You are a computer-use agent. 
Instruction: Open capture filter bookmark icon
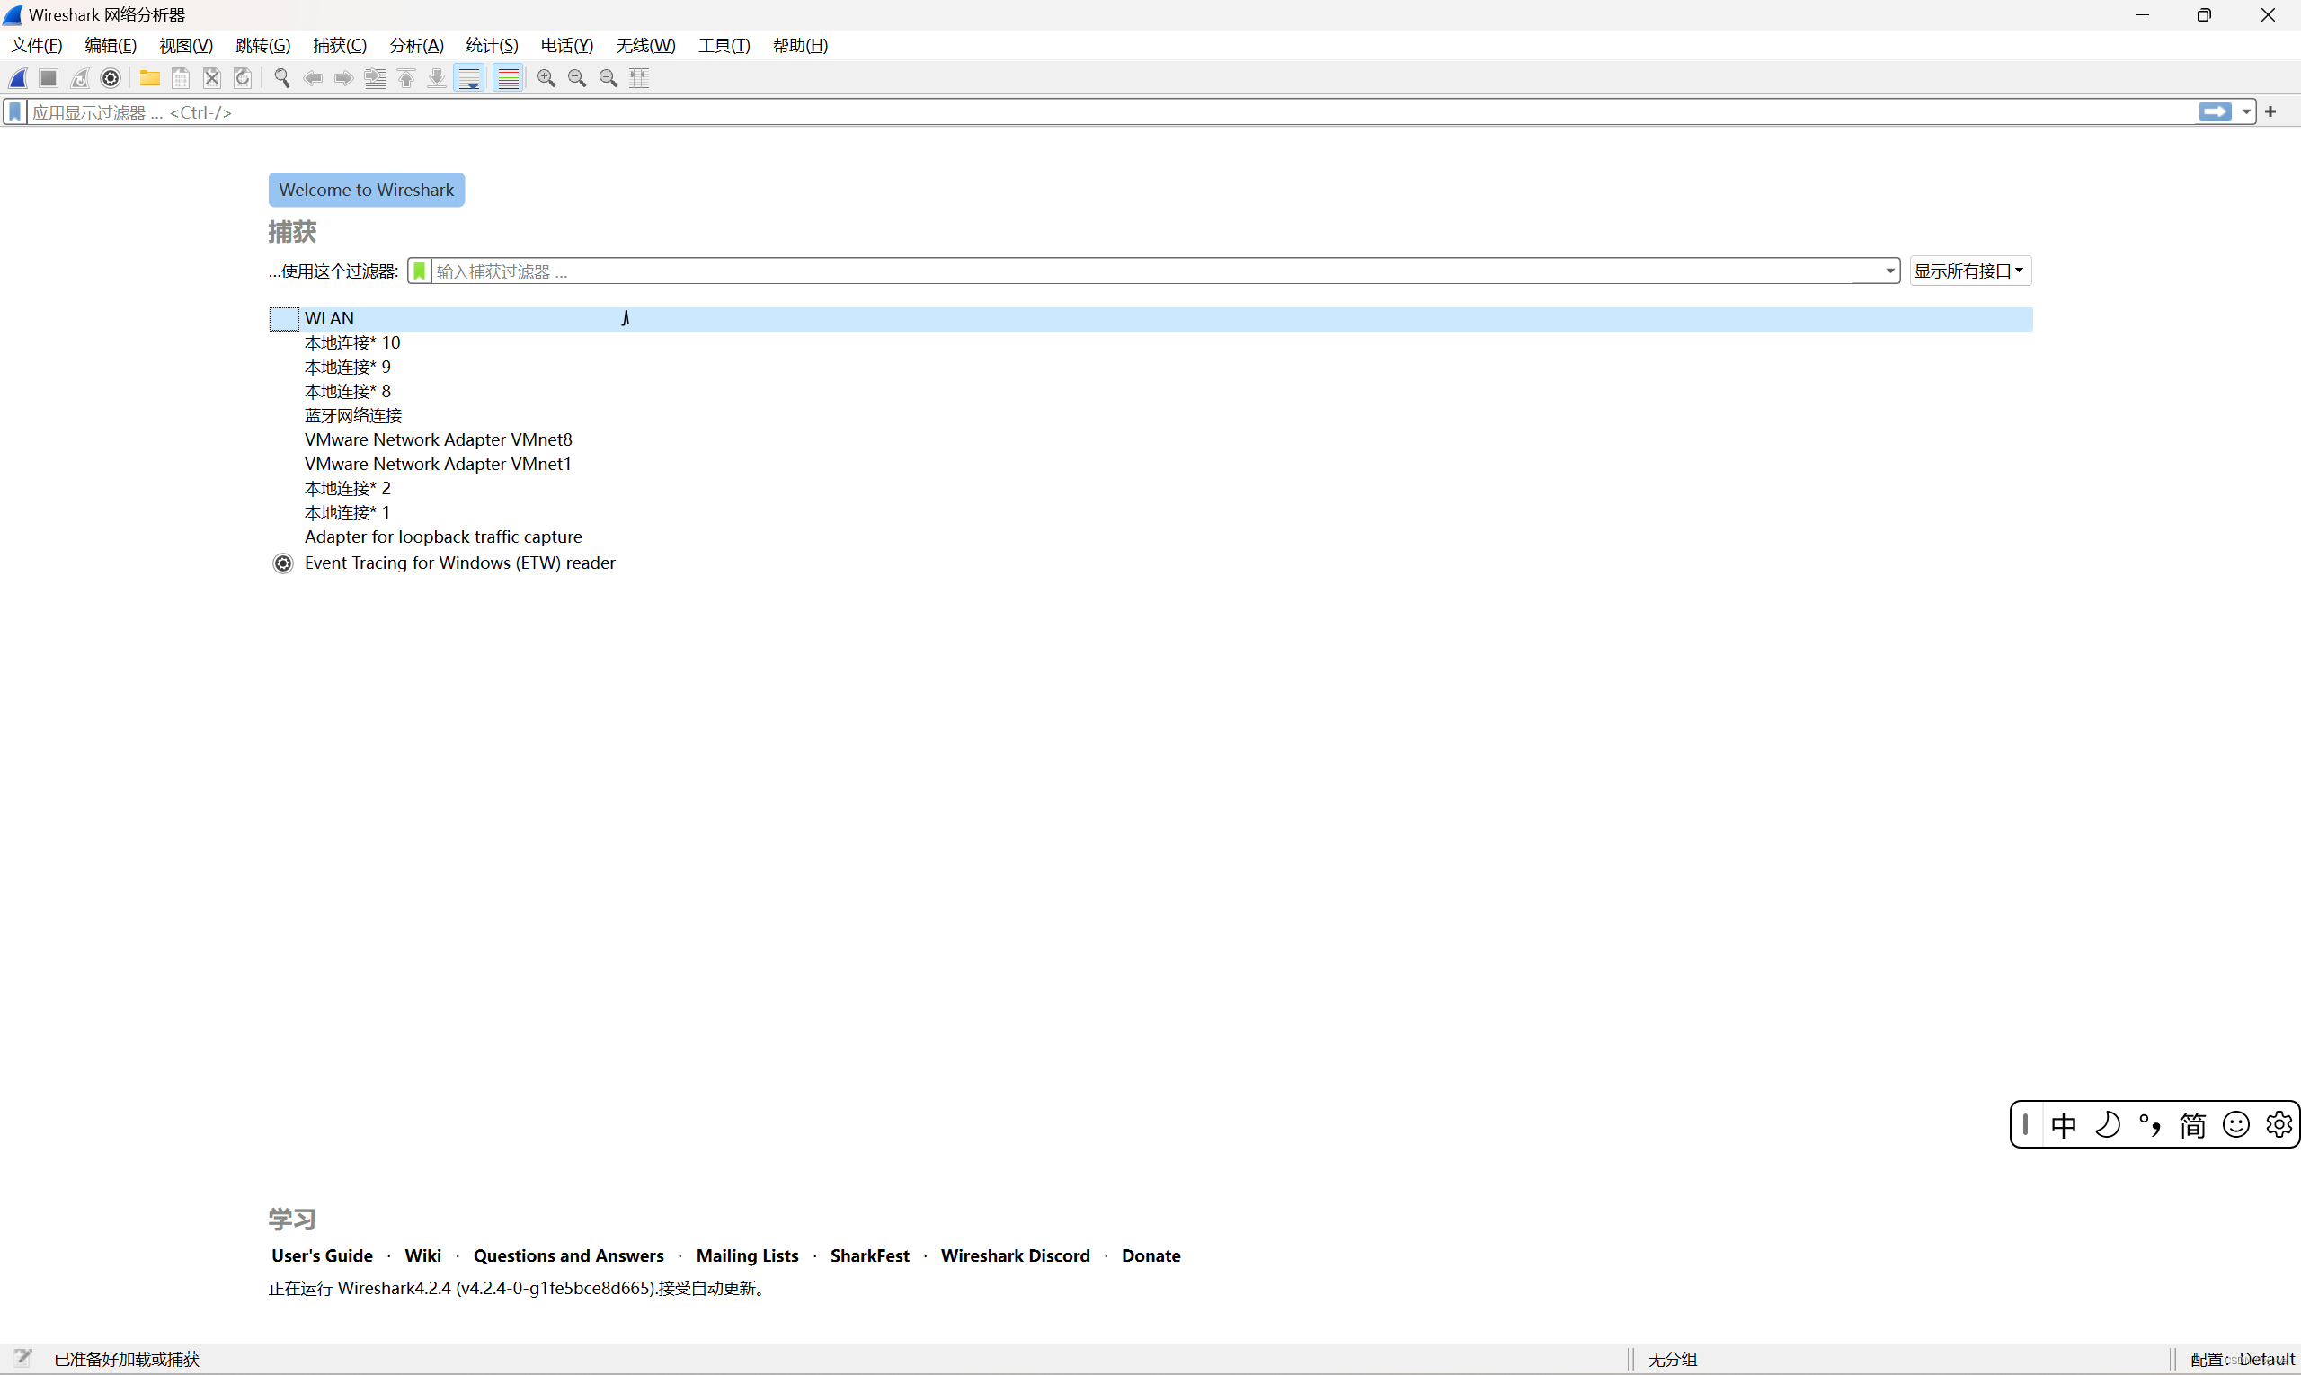point(420,271)
